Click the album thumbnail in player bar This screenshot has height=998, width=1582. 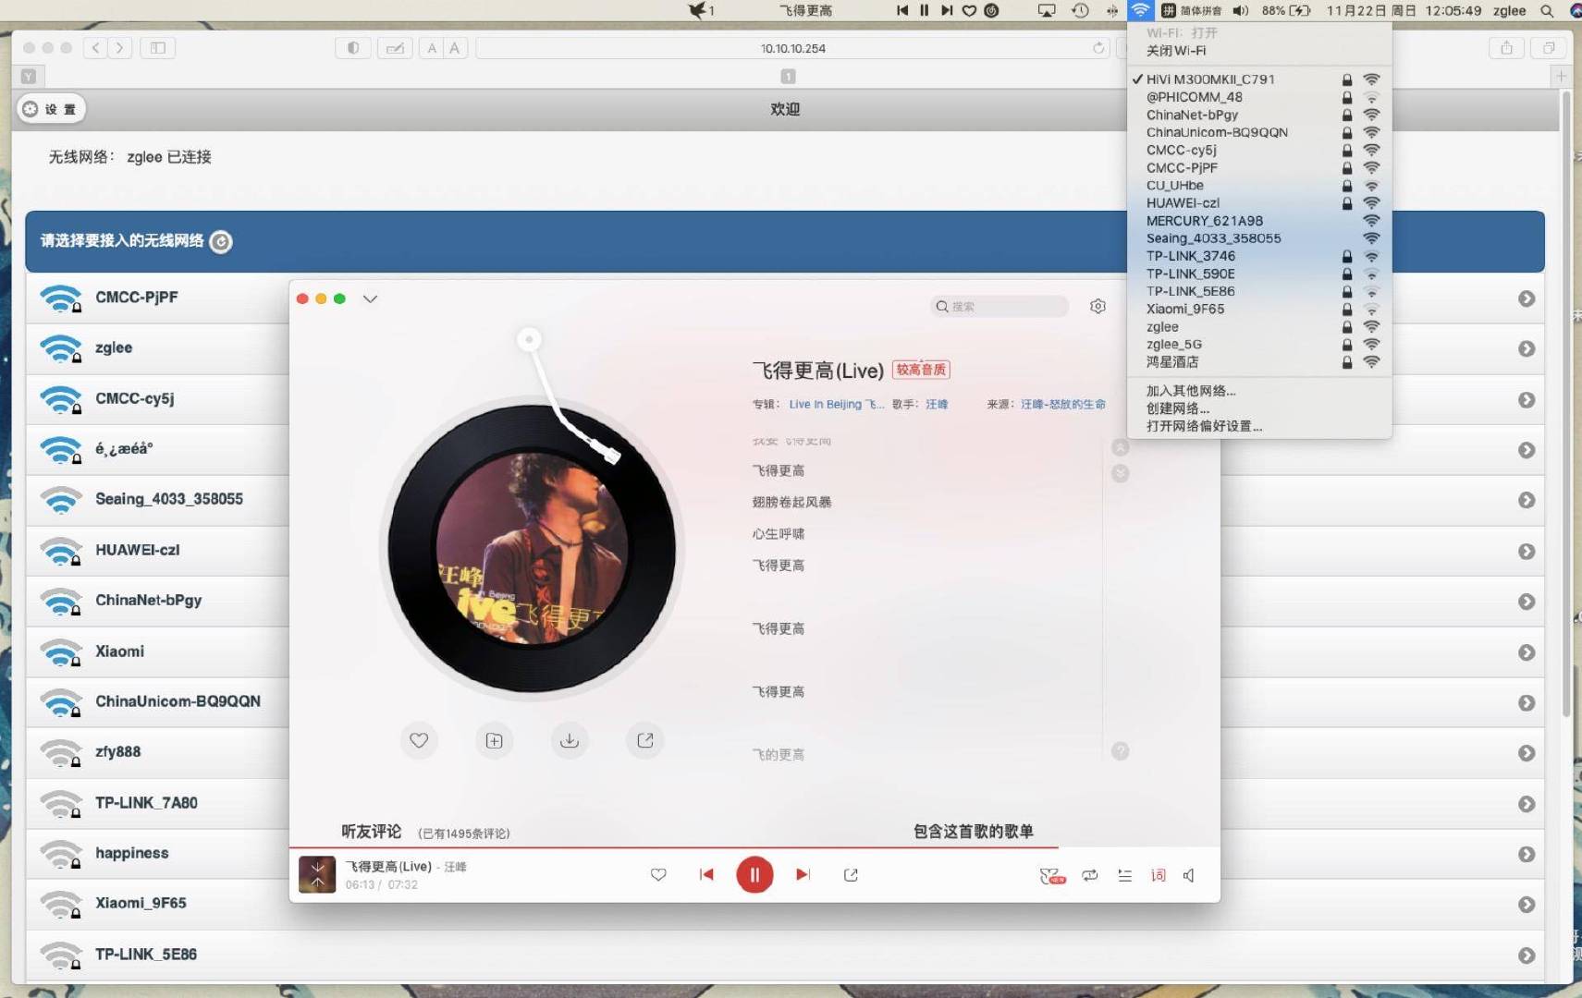(317, 875)
